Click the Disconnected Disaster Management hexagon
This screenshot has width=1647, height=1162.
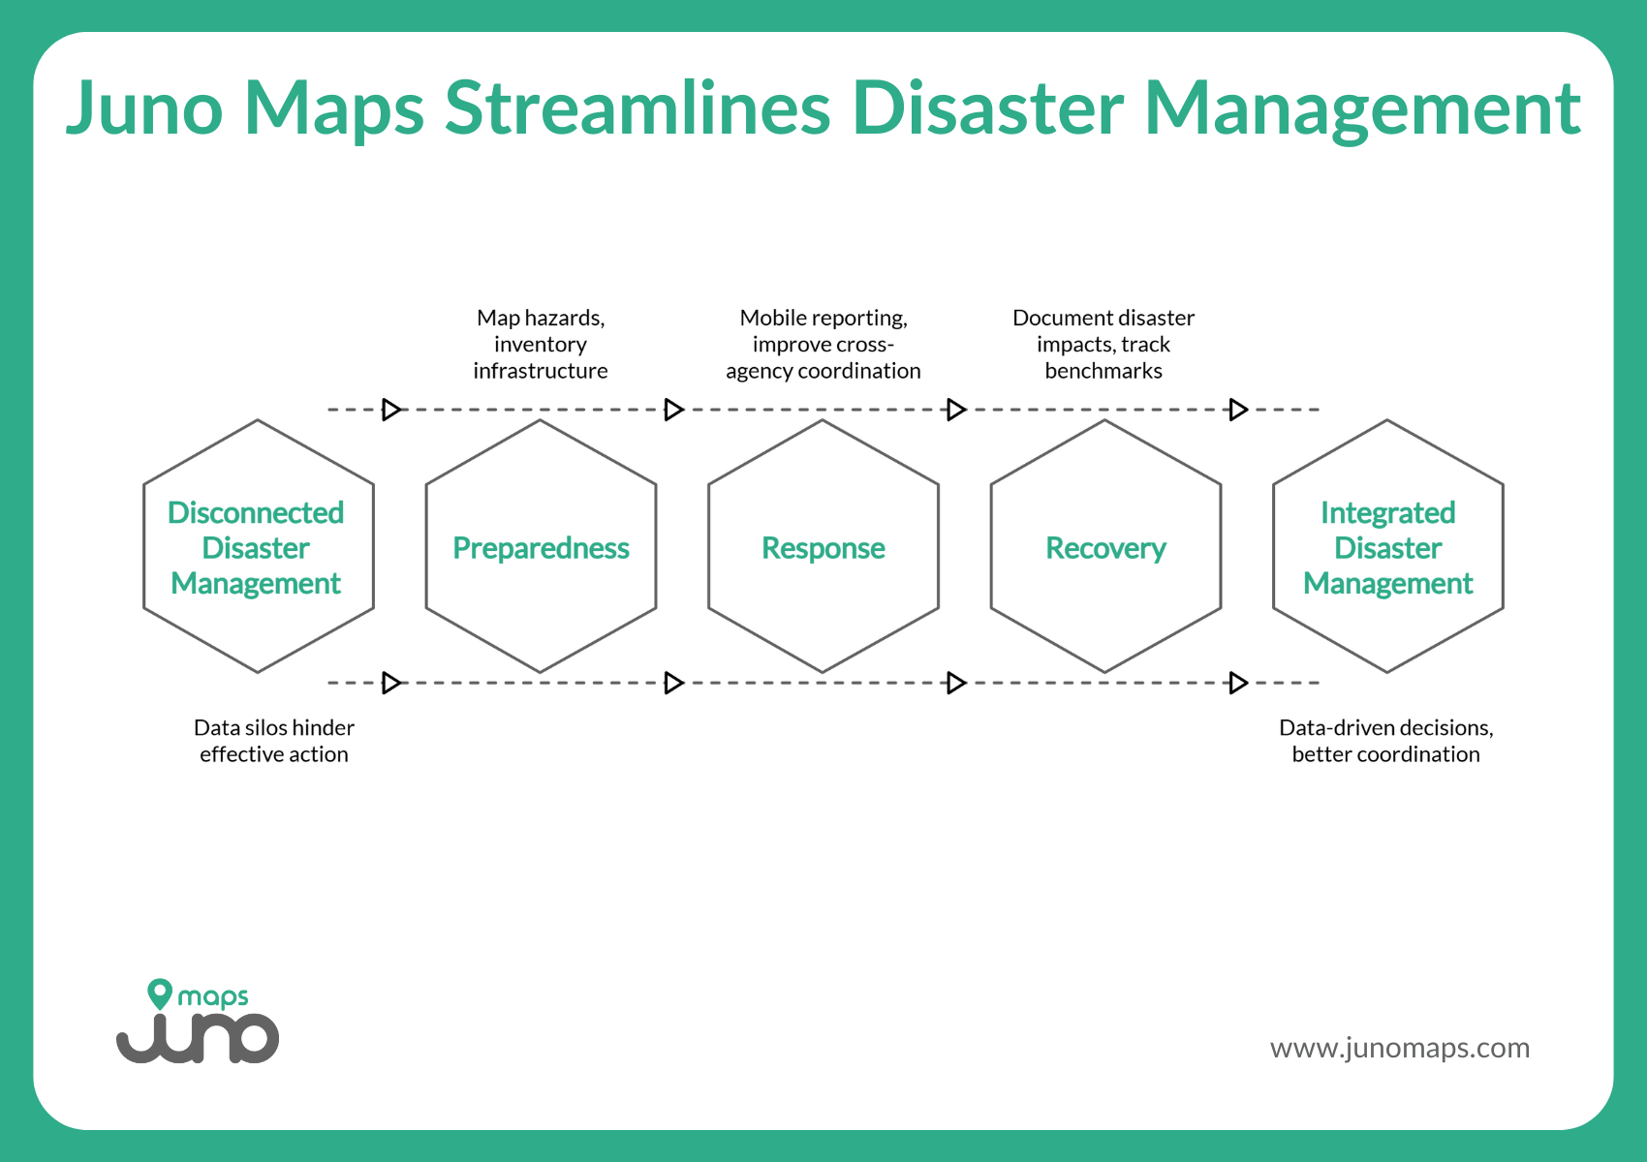point(258,546)
